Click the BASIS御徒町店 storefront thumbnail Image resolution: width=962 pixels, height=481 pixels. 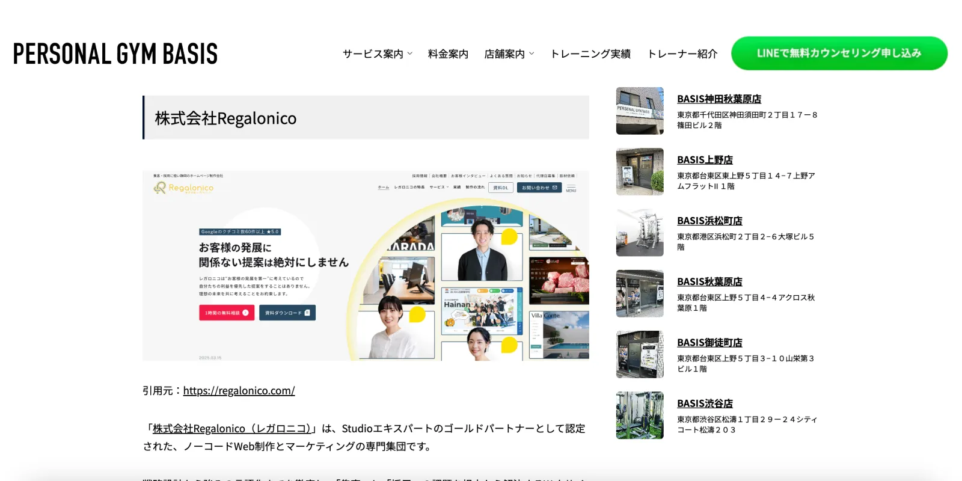pos(640,354)
